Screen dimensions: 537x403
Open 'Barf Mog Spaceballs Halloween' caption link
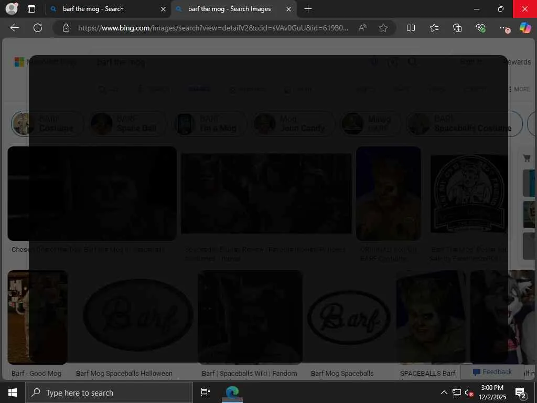124,373
